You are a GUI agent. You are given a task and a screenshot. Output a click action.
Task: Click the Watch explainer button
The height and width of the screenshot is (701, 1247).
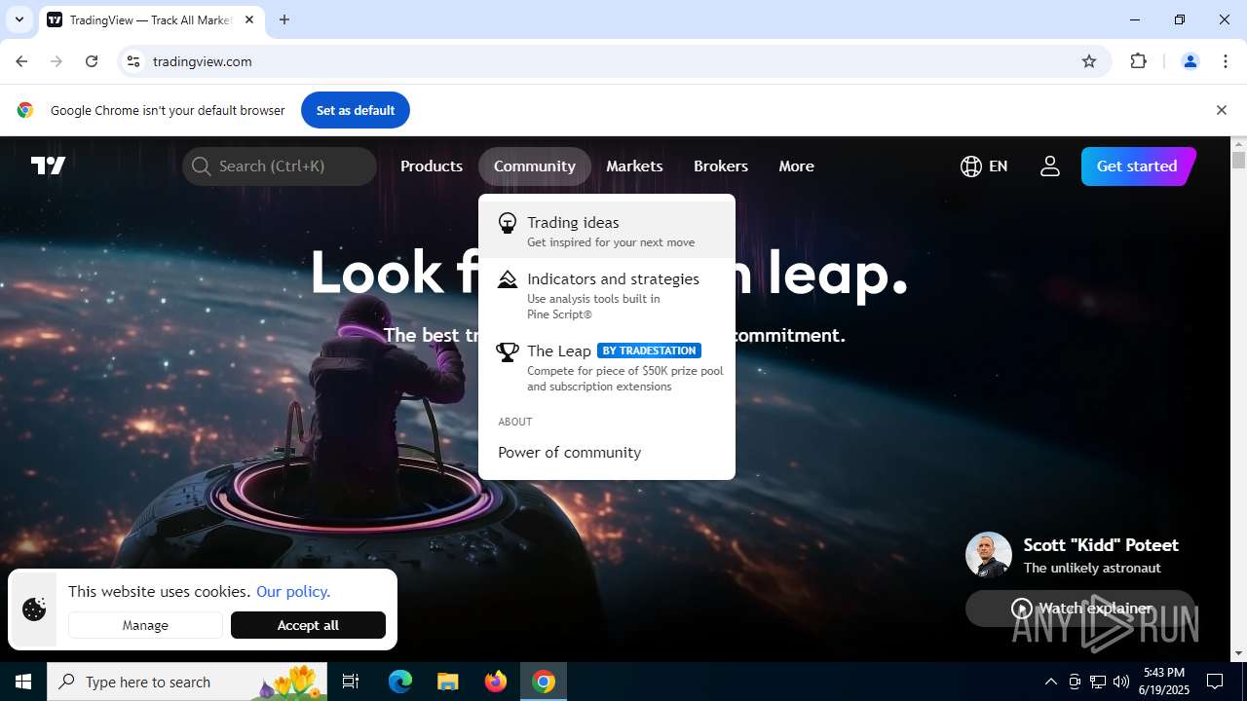point(1079,609)
